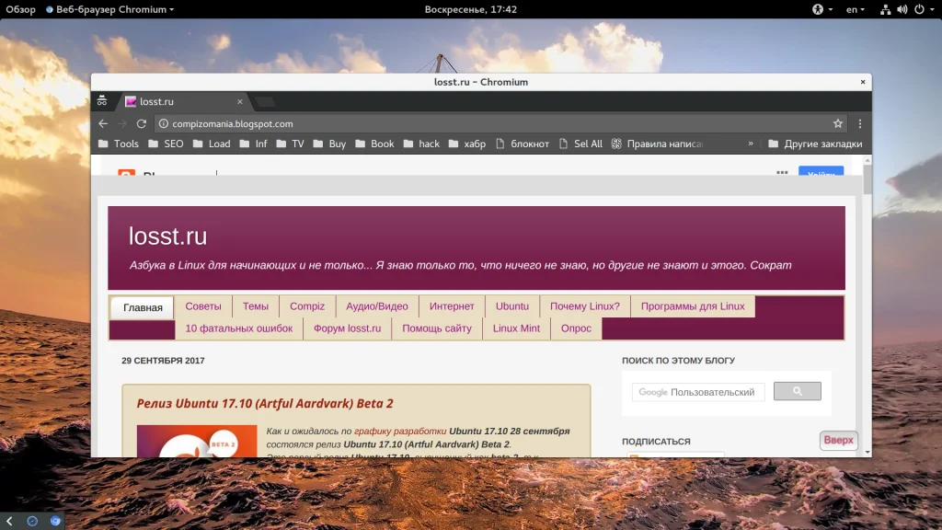The height and width of the screenshot is (530, 942).
Task: Open Веб-браузер Chromium app menu
Action: pos(110,9)
